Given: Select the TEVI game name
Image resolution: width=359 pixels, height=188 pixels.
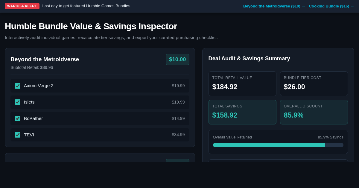Looking at the screenshot, I should tap(29, 135).
